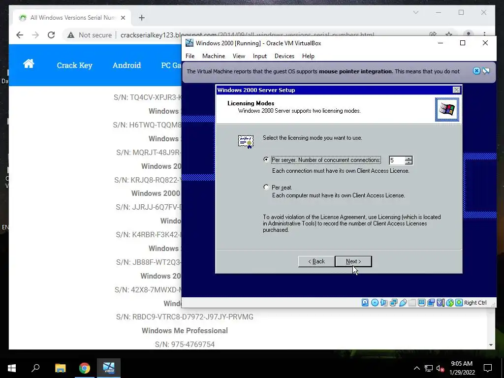The height and width of the screenshot is (378, 504).
Task: Click the Right Ctrl host key label
Action: (x=475, y=303)
